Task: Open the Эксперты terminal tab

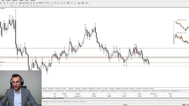Action: [76, 102]
